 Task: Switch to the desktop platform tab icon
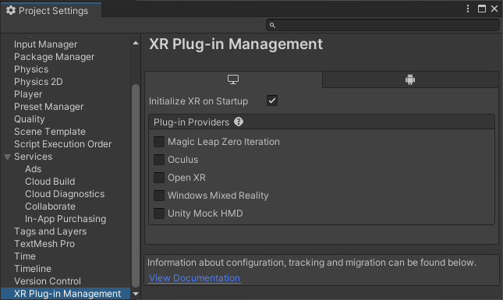click(x=233, y=79)
